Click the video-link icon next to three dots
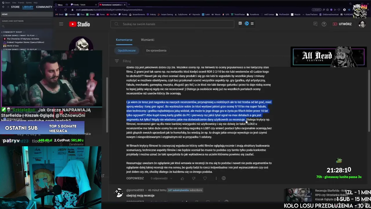Image resolution: width=371 pixels, height=209 pixels. click(x=223, y=178)
